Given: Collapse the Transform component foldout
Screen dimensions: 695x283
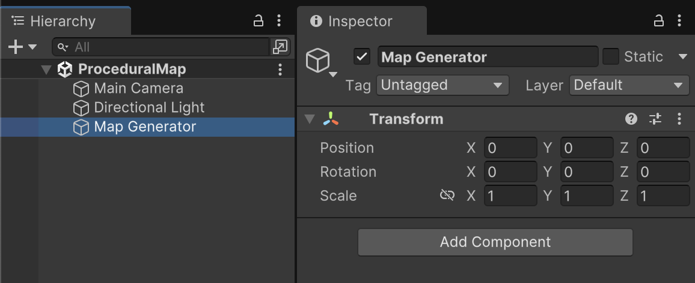Looking at the screenshot, I should click(x=310, y=119).
